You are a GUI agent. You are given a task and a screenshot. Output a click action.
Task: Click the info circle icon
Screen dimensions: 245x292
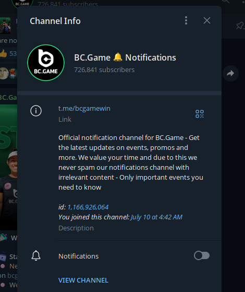(x=36, y=111)
